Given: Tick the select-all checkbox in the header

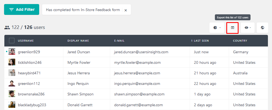Looking at the screenshot, I should coord(12,41).
